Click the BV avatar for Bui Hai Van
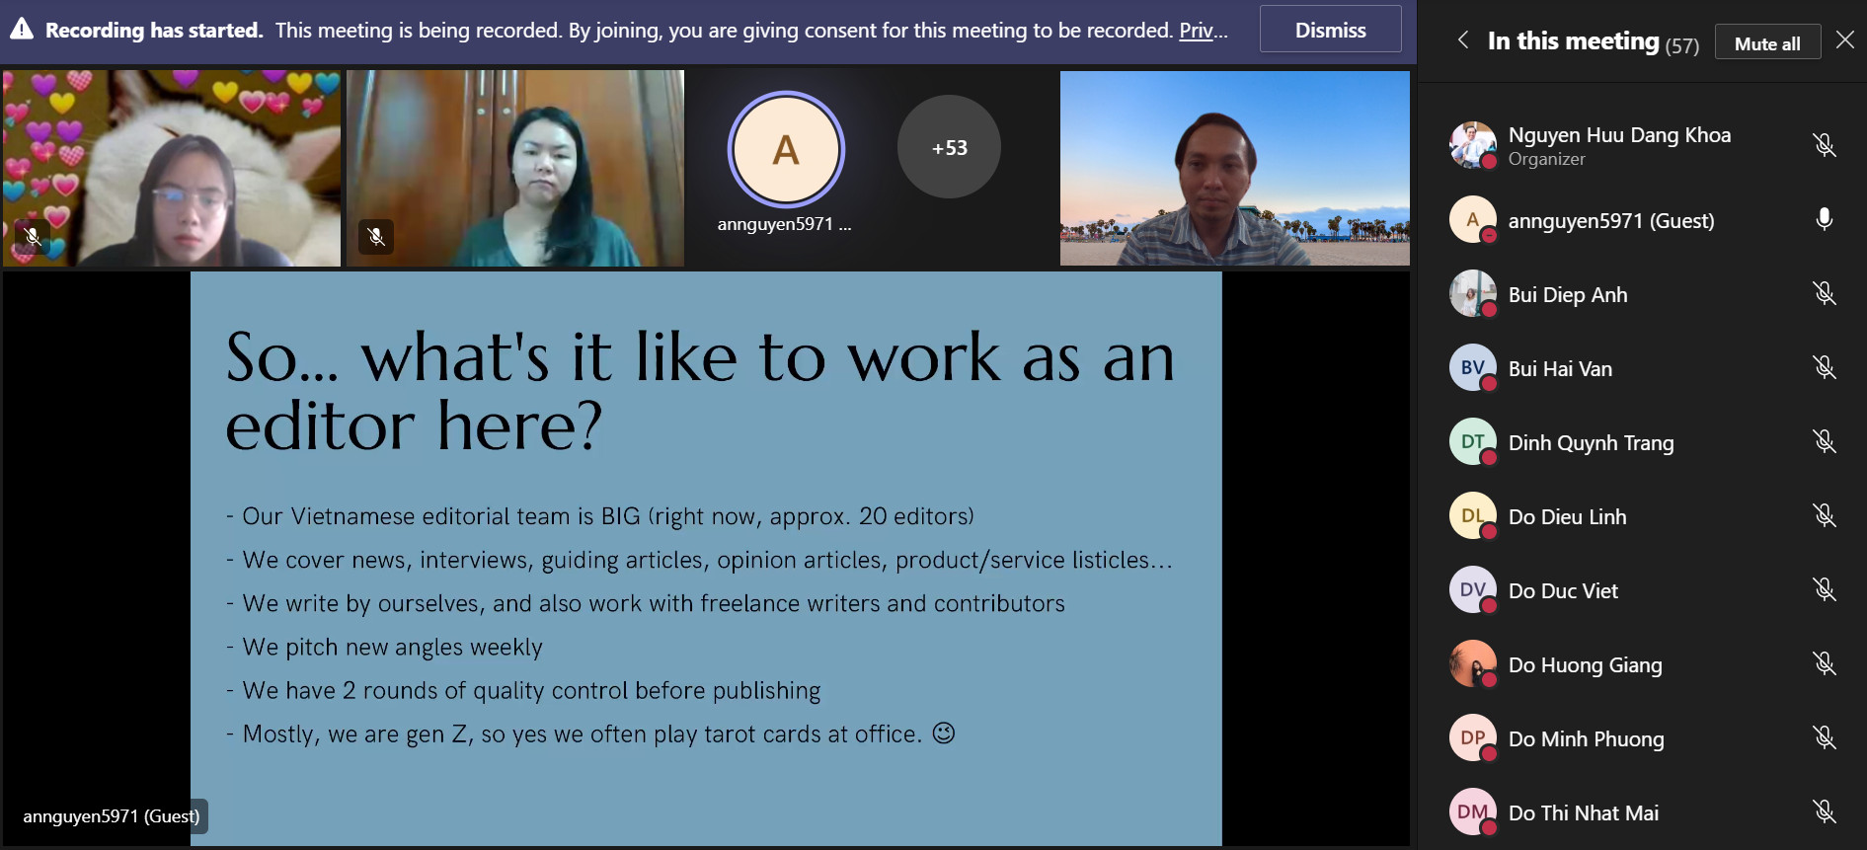Viewport: 1867px width, 850px height. click(1472, 367)
